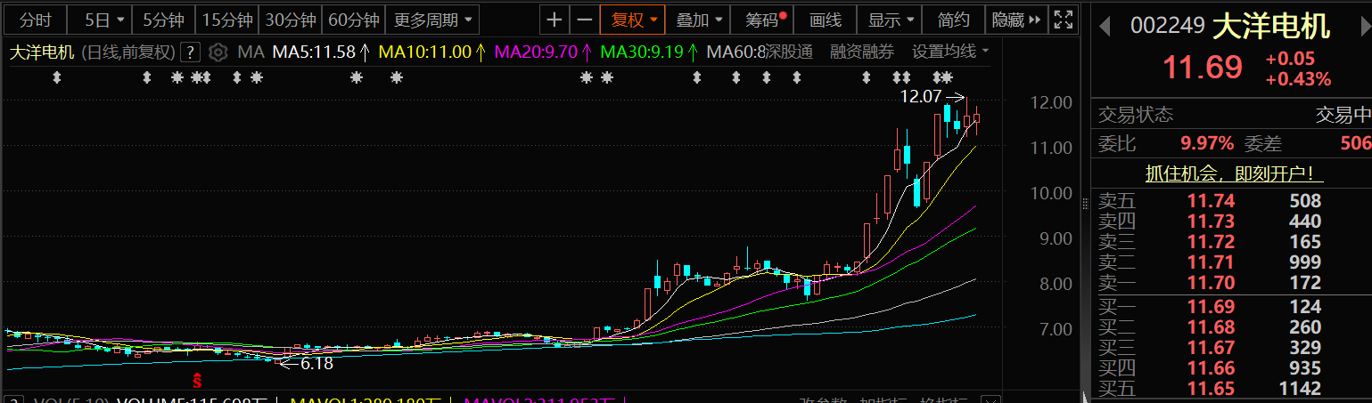
Task: Click the question mark help icon
Action: pyautogui.click(x=189, y=52)
